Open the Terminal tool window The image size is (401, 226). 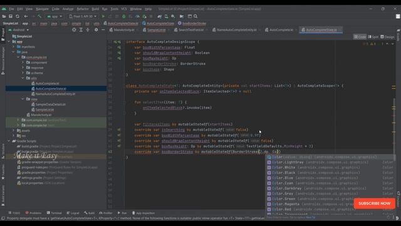[x=55, y=213]
